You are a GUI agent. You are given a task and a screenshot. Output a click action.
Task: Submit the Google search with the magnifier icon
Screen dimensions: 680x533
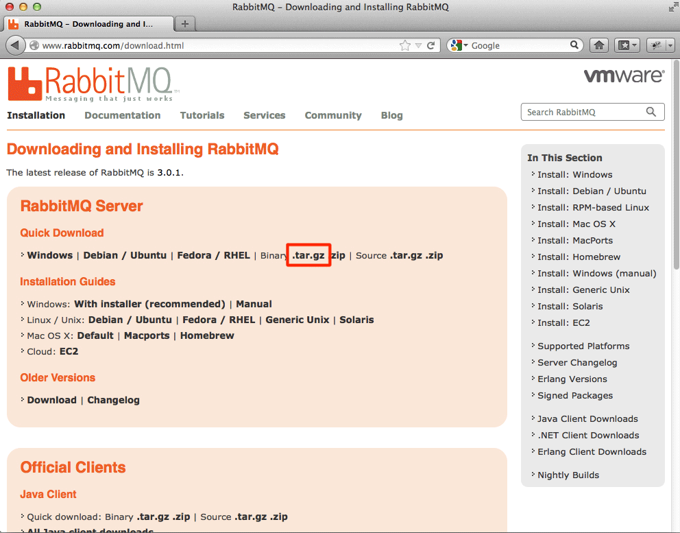point(574,45)
